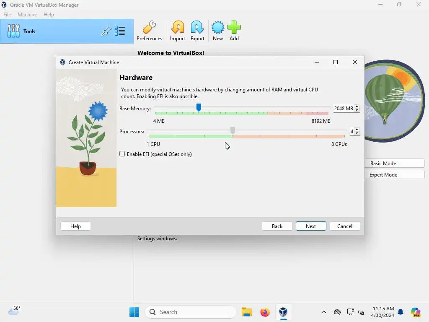Image resolution: width=429 pixels, height=322 pixels.
Task: Open notifications bell icon
Action: pyautogui.click(x=401, y=312)
